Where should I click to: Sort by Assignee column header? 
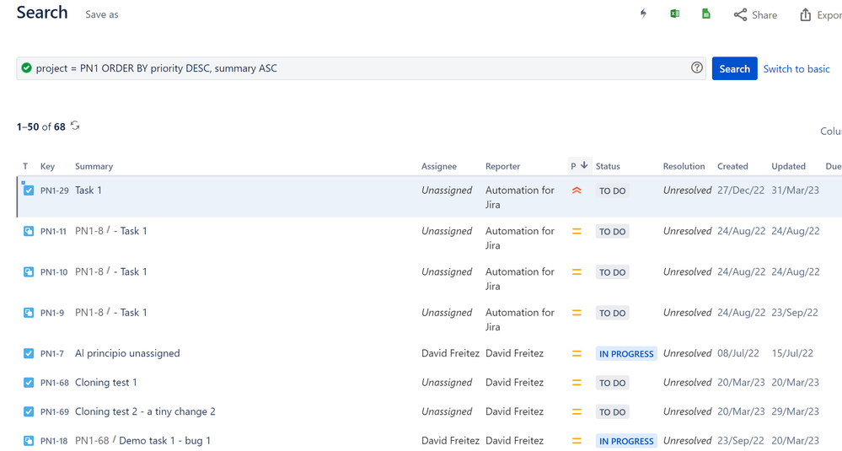point(439,166)
